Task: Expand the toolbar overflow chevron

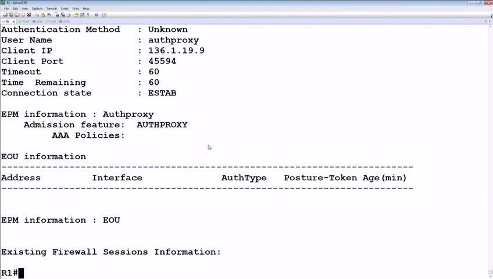Action: pos(491,15)
